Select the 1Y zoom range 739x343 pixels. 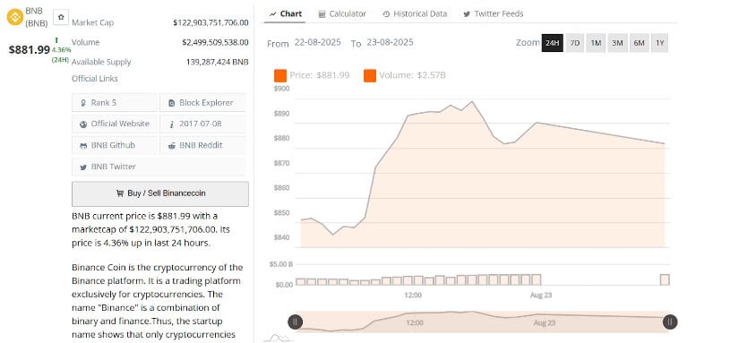660,43
